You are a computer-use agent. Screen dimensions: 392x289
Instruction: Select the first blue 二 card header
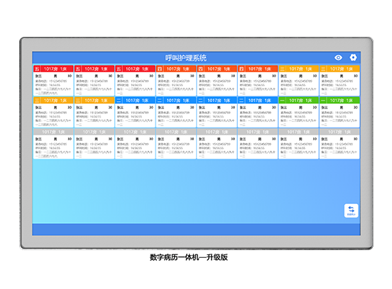(x=135, y=101)
